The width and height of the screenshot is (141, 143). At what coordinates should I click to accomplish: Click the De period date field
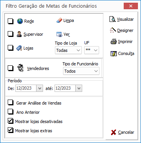[x=29, y=88]
